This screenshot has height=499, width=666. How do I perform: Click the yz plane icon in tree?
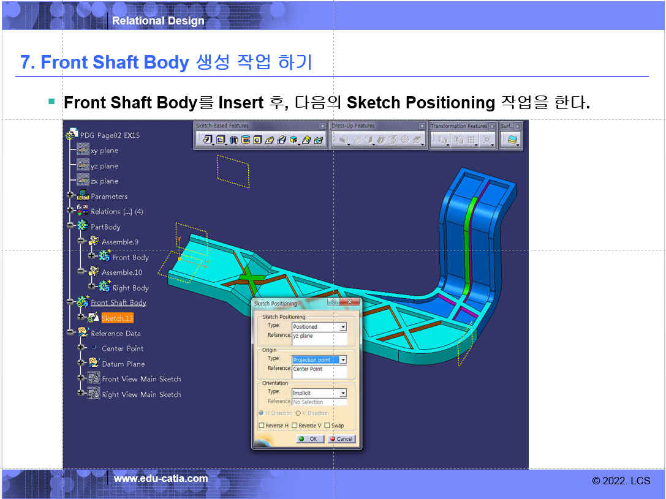[83, 166]
